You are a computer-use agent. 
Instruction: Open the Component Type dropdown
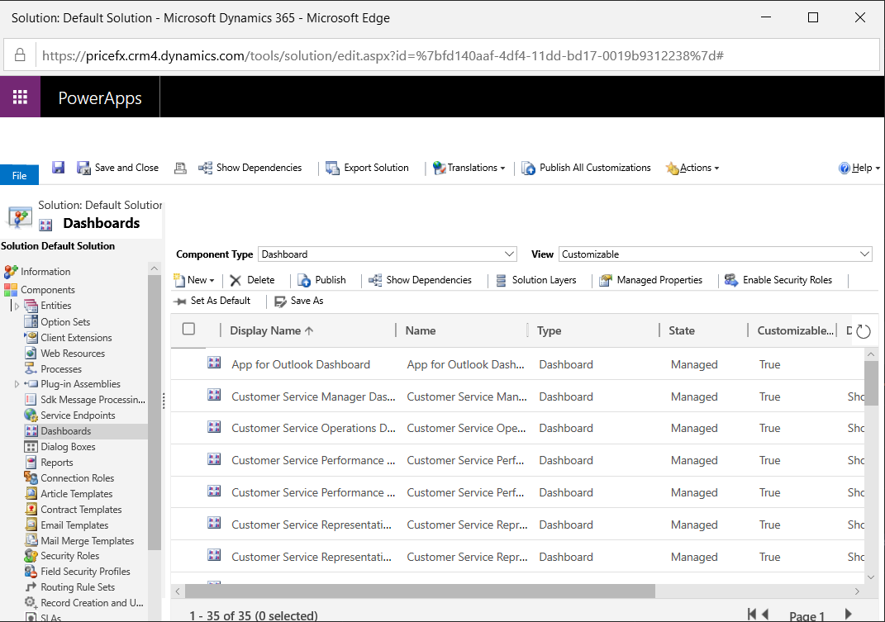(388, 254)
